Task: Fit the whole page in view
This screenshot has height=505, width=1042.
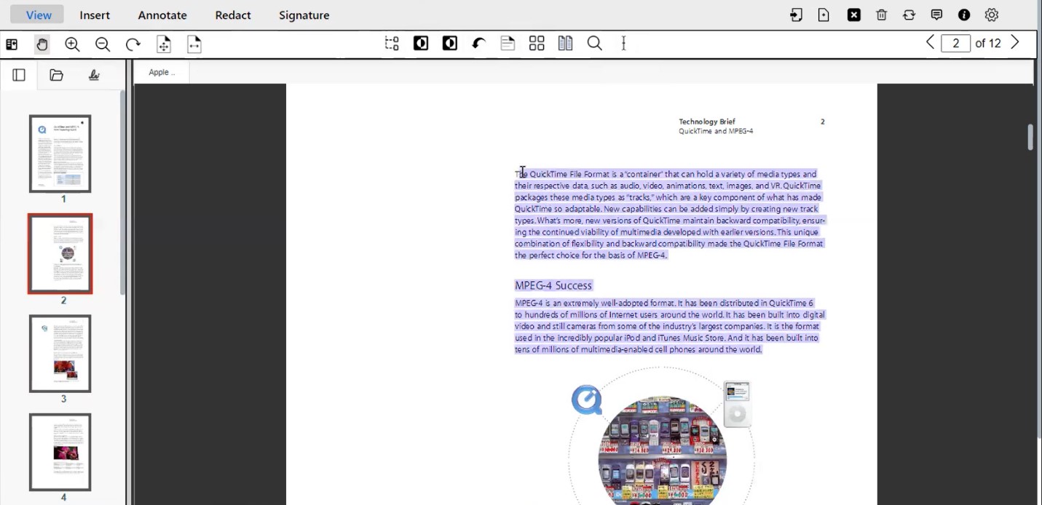Action: 164,44
